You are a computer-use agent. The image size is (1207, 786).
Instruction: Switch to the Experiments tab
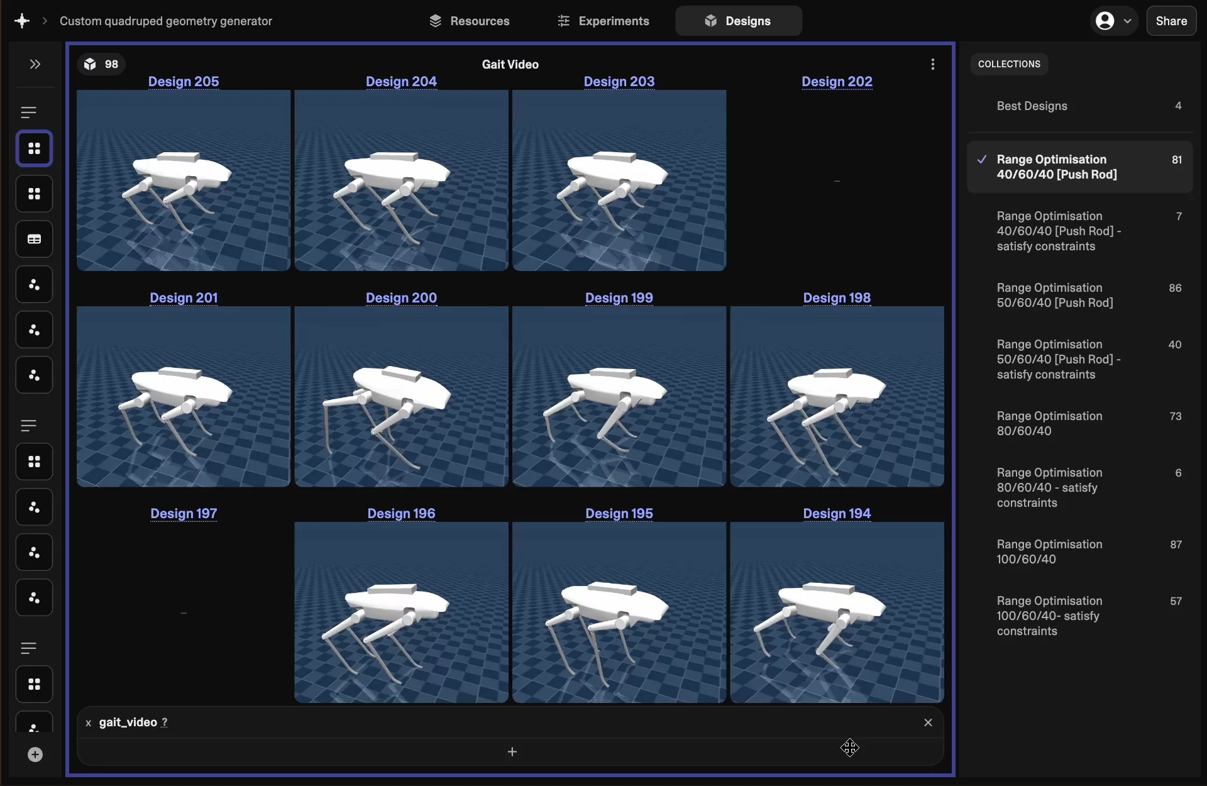click(603, 21)
